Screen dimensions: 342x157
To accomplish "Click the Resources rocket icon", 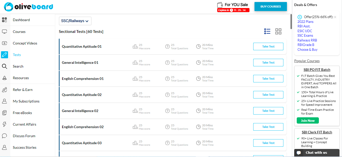I will (5, 78).
